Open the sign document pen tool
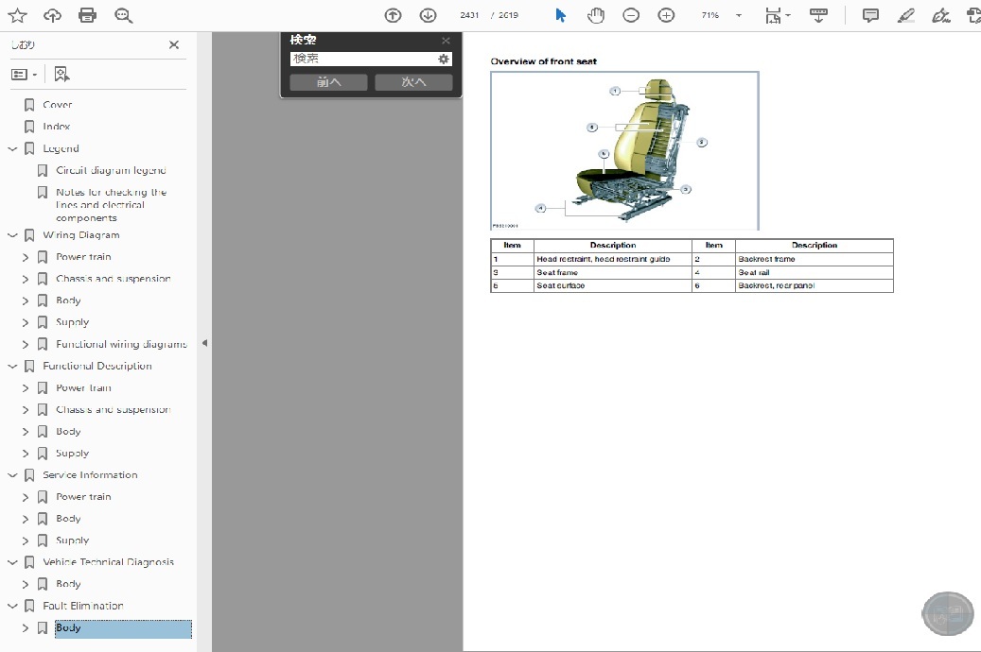The width and height of the screenshot is (981, 652). (941, 15)
